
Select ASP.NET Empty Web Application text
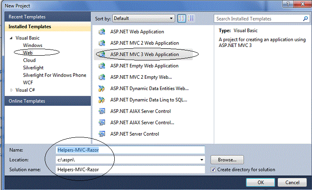144,66
